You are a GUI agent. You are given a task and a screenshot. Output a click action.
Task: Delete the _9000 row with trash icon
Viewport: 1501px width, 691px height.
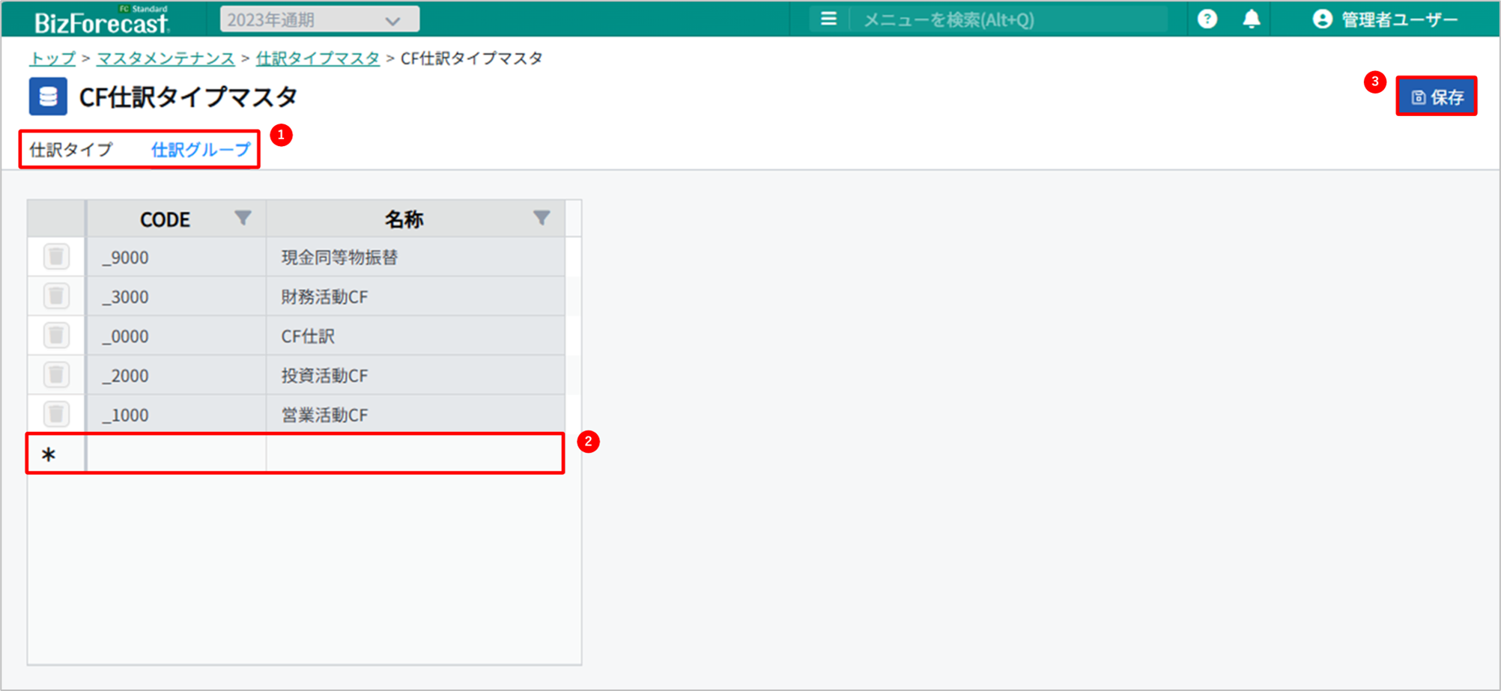[x=56, y=257]
